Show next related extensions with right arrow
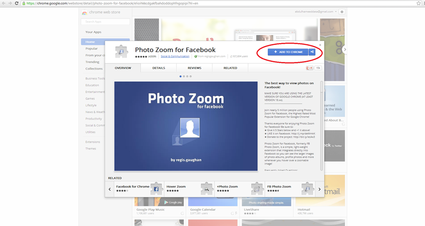 pyautogui.click(x=320, y=189)
